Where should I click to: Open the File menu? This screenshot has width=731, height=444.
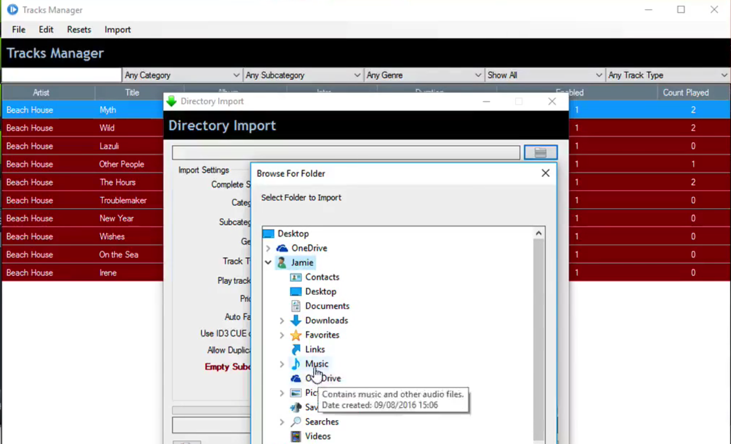(x=19, y=30)
